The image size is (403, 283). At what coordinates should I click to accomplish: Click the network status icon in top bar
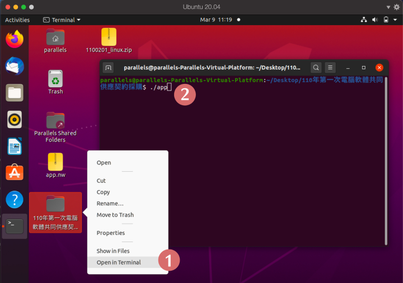tap(364, 20)
